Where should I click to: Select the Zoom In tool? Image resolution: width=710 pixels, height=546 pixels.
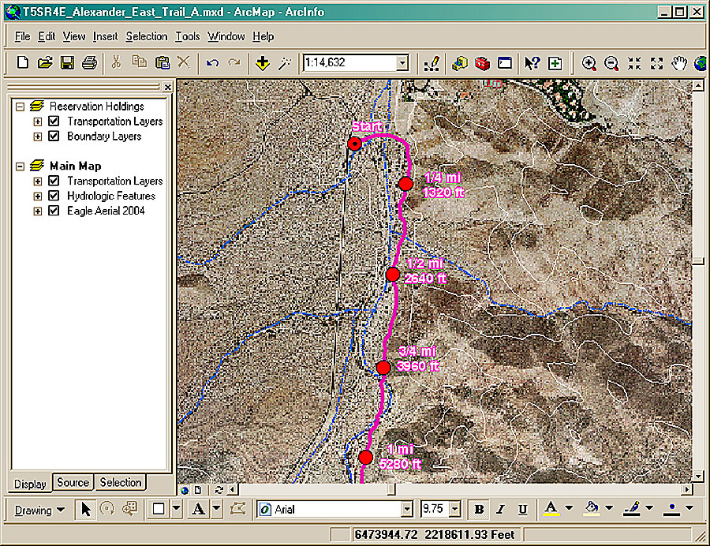pyautogui.click(x=589, y=63)
